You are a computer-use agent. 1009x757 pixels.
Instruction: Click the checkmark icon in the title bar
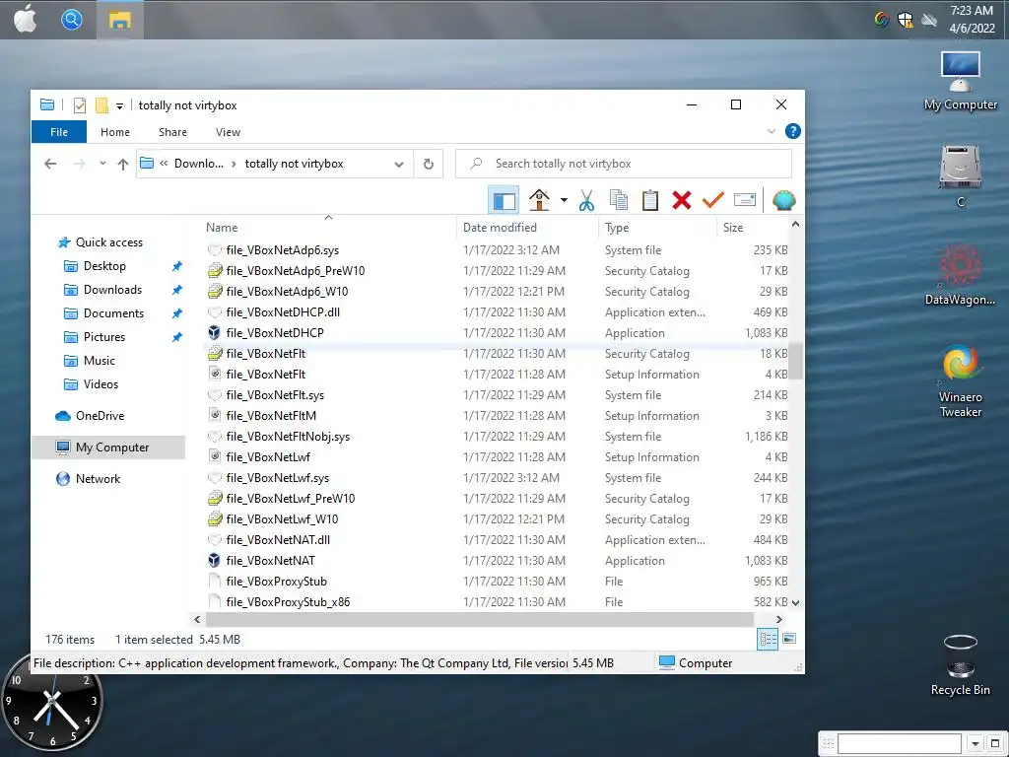(80, 104)
